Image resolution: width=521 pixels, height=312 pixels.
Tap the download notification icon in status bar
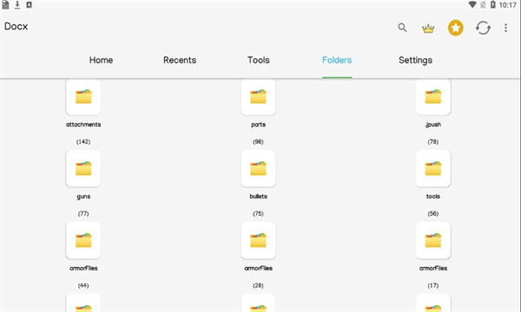[x=17, y=4]
